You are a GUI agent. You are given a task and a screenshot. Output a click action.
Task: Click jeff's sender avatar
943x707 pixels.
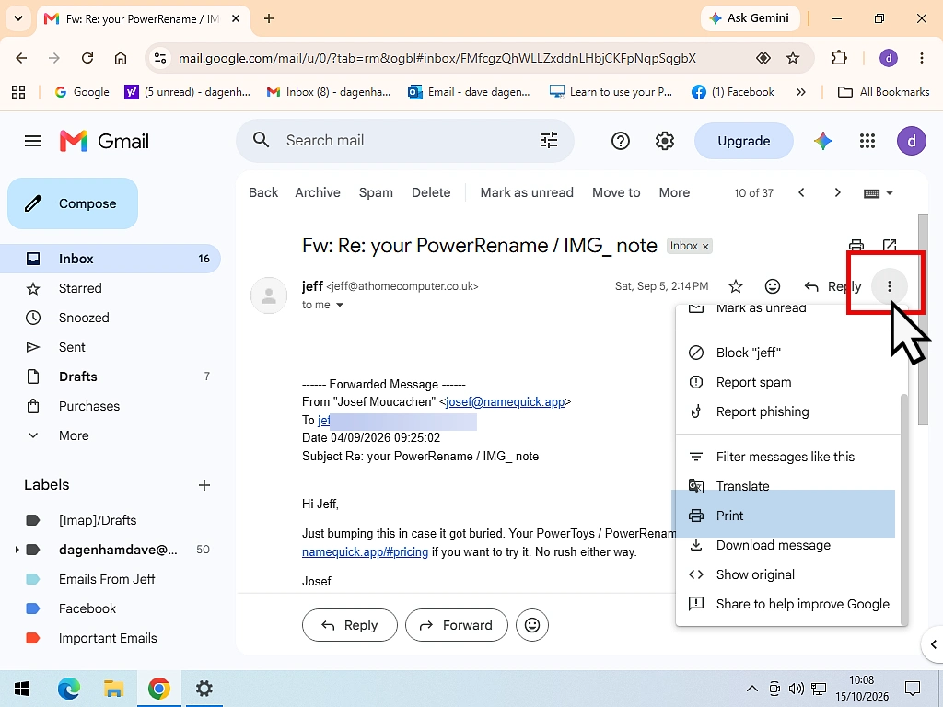coord(269,296)
